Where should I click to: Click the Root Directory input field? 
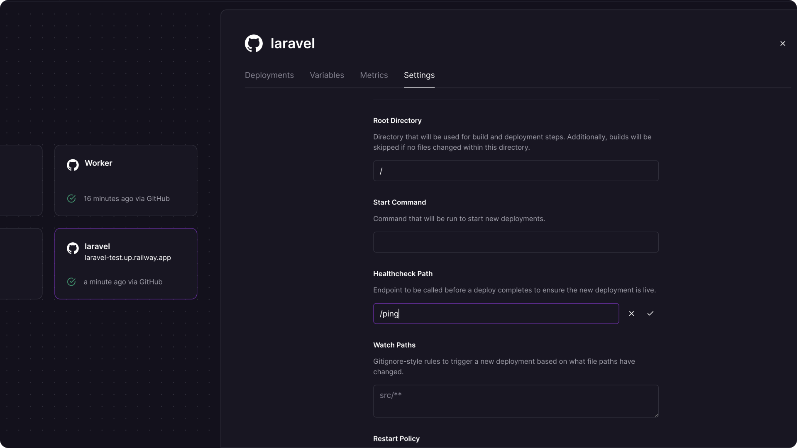coord(516,171)
